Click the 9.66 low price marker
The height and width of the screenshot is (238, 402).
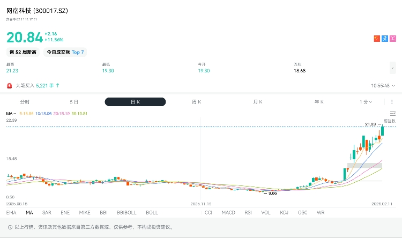coord(272,193)
